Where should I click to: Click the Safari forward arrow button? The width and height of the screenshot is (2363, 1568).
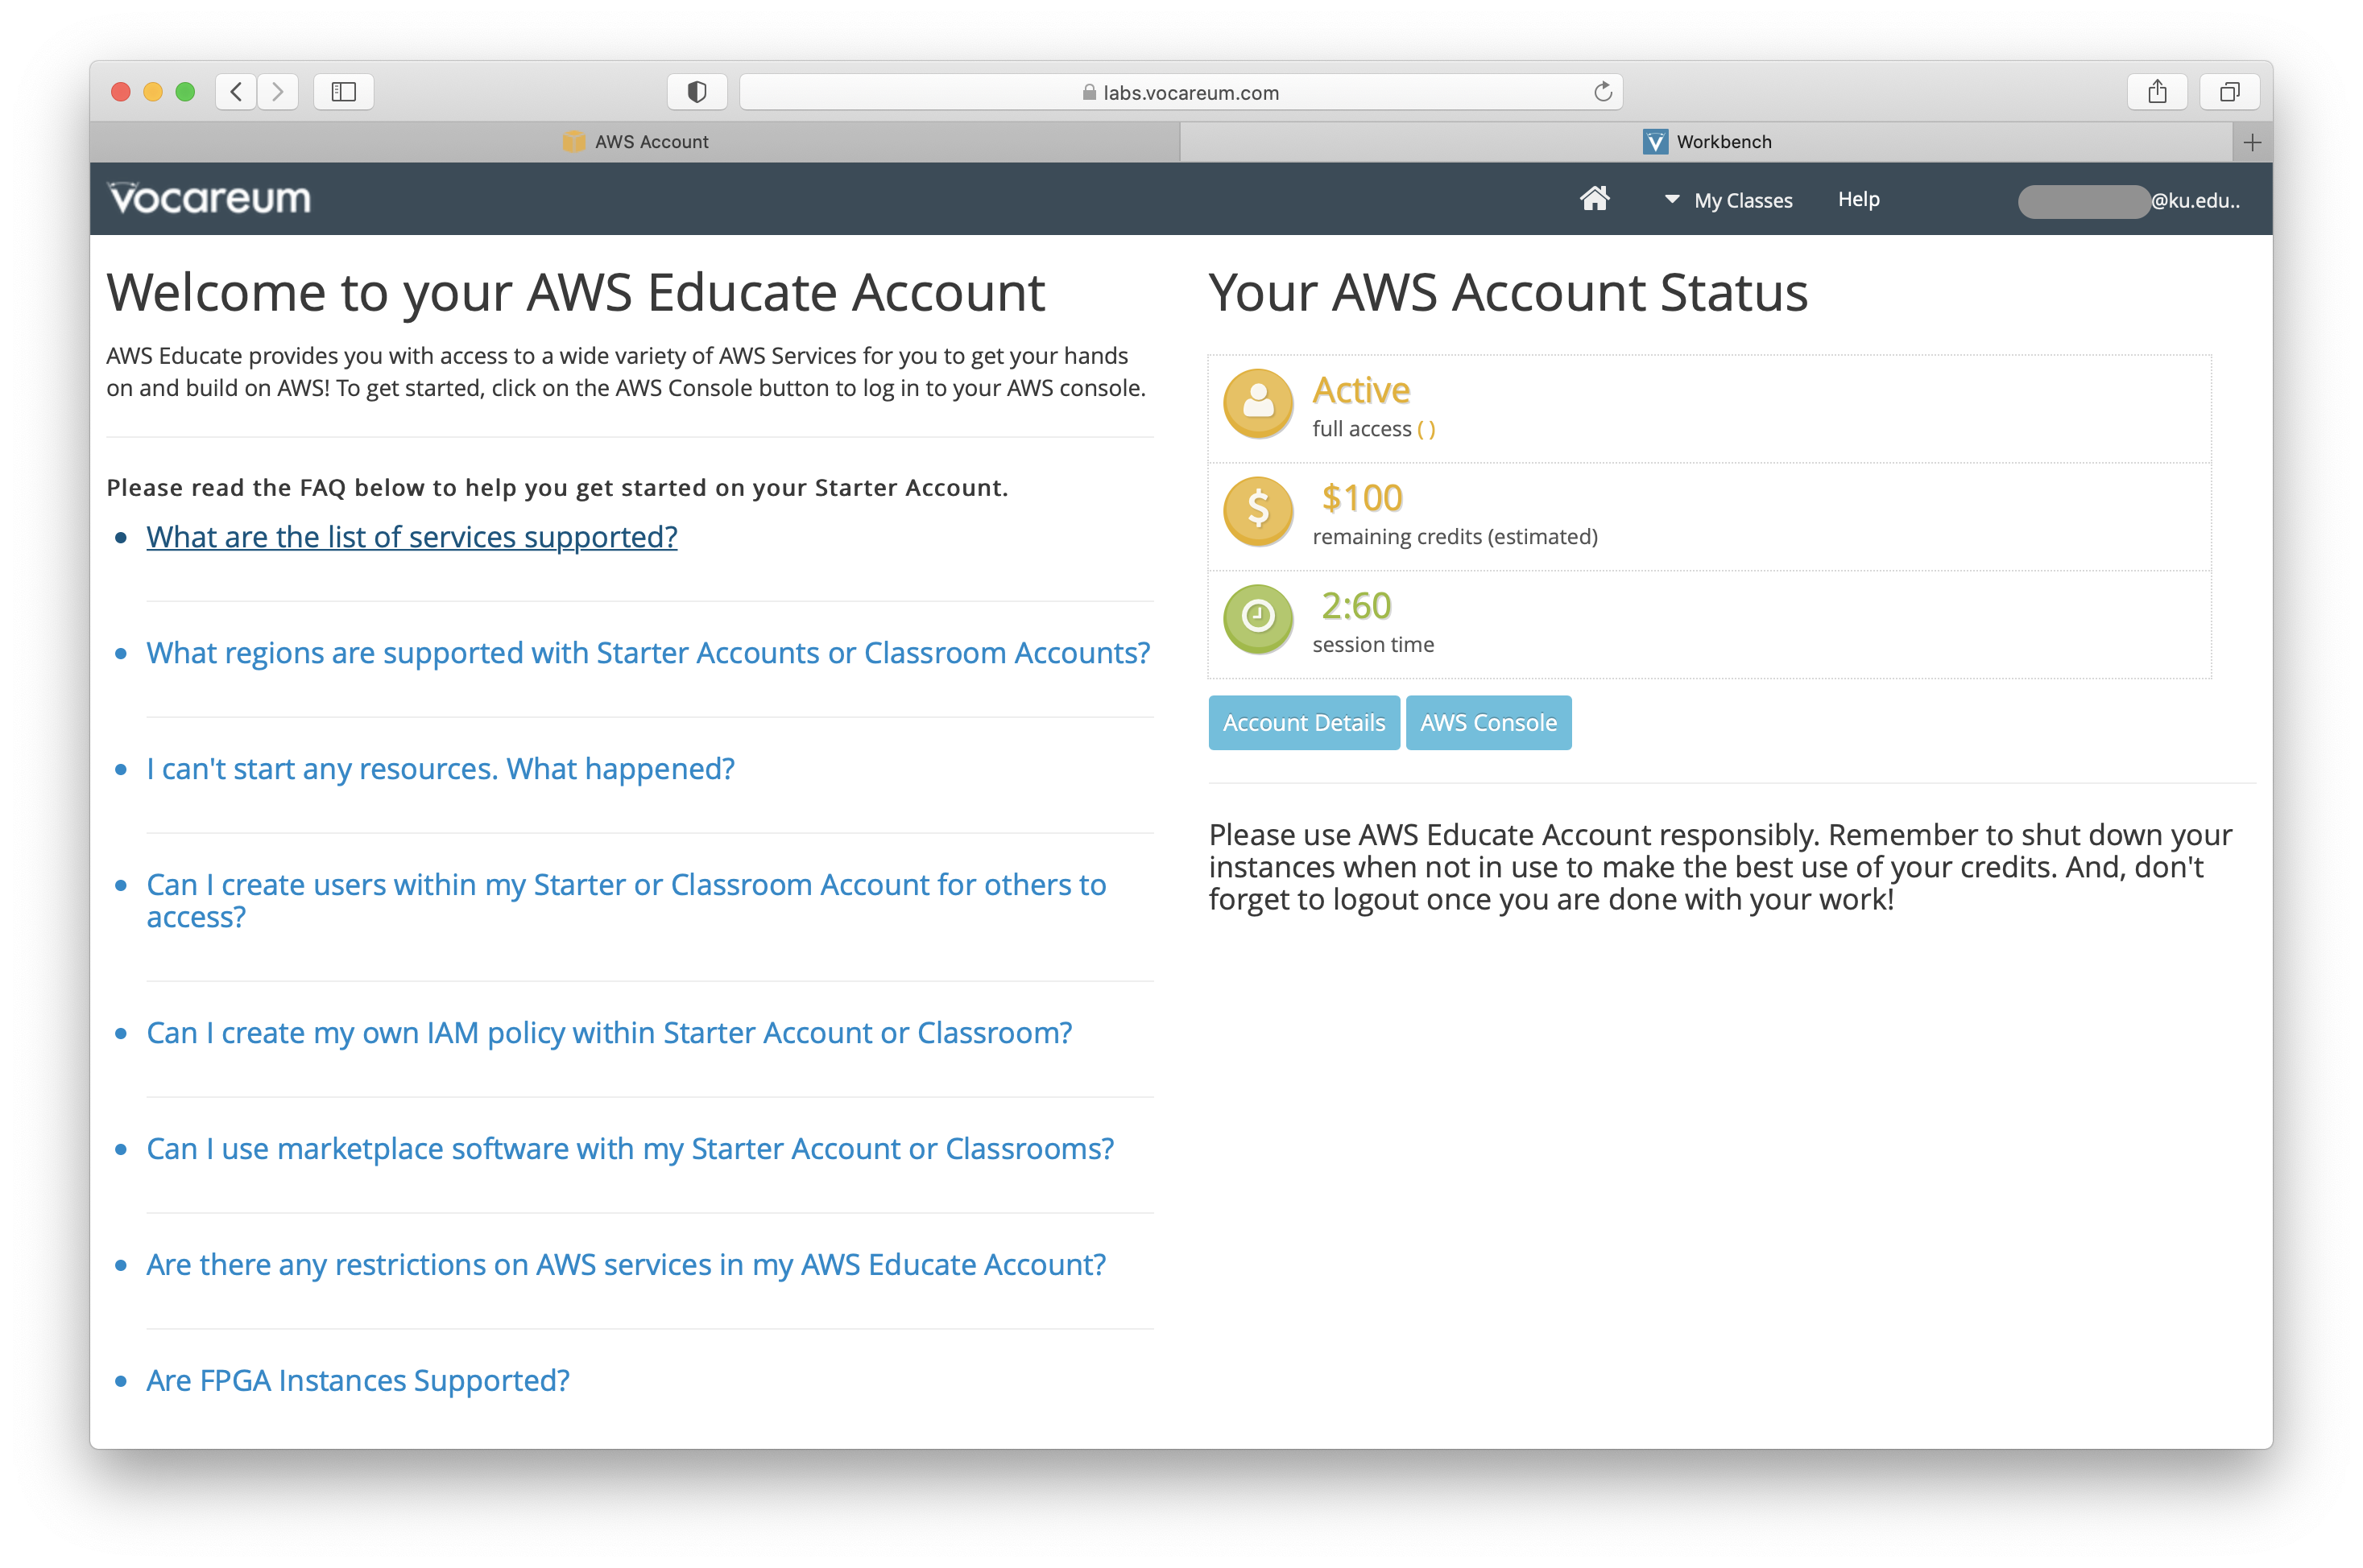coord(278,92)
